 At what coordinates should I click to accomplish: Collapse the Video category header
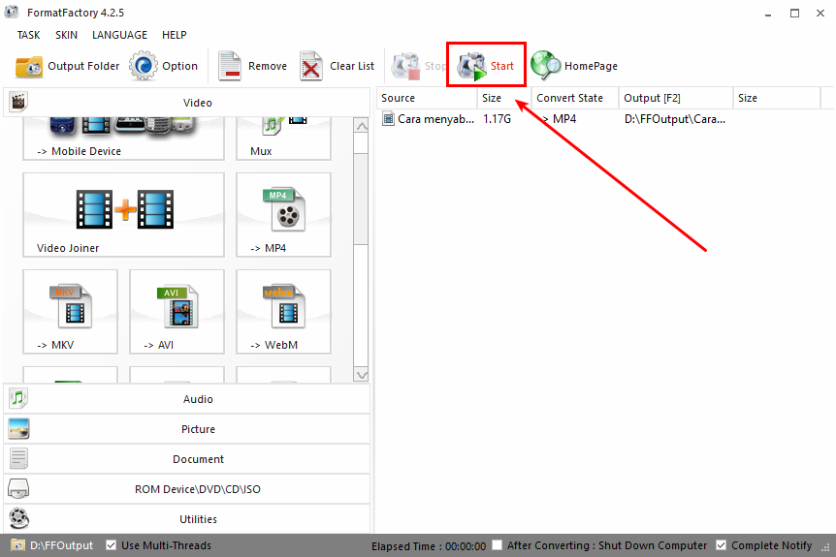coord(186,103)
